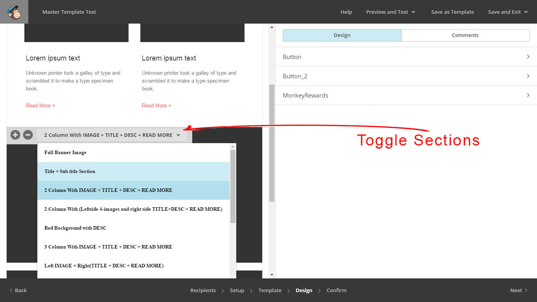The width and height of the screenshot is (537, 302).
Task: Click left column Read More + link
Action: tap(40, 105)
